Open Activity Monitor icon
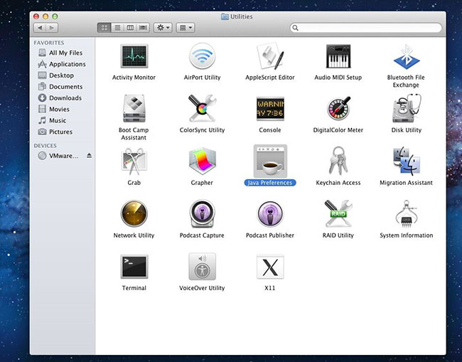The height and width of the screenshot is (362, 462). pos(134,56)
